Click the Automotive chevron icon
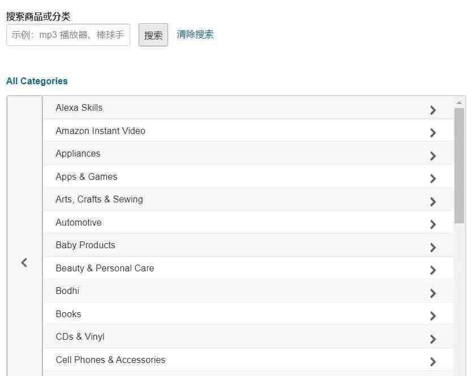 pos(433,224)
